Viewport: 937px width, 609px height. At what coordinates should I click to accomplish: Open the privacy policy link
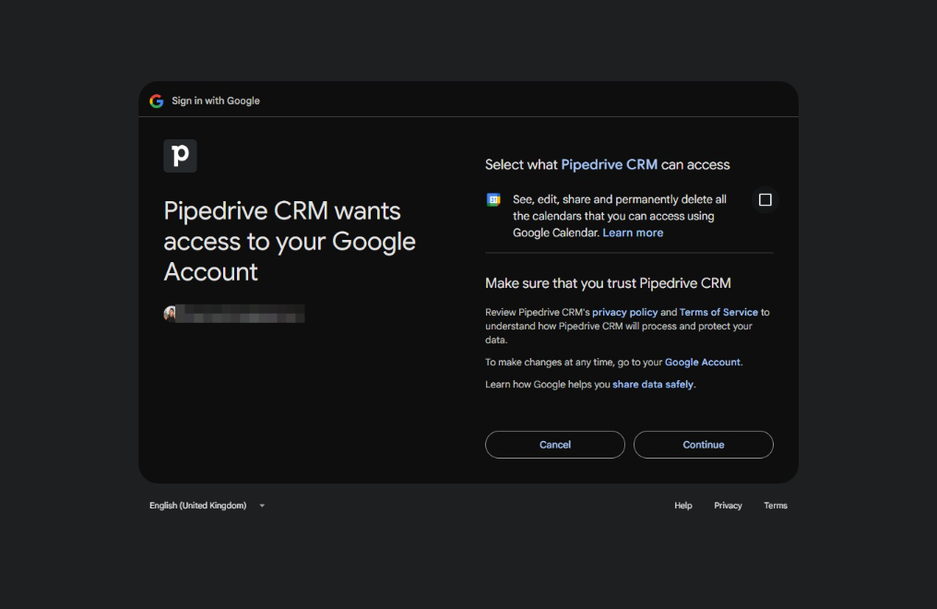point(624,312)
